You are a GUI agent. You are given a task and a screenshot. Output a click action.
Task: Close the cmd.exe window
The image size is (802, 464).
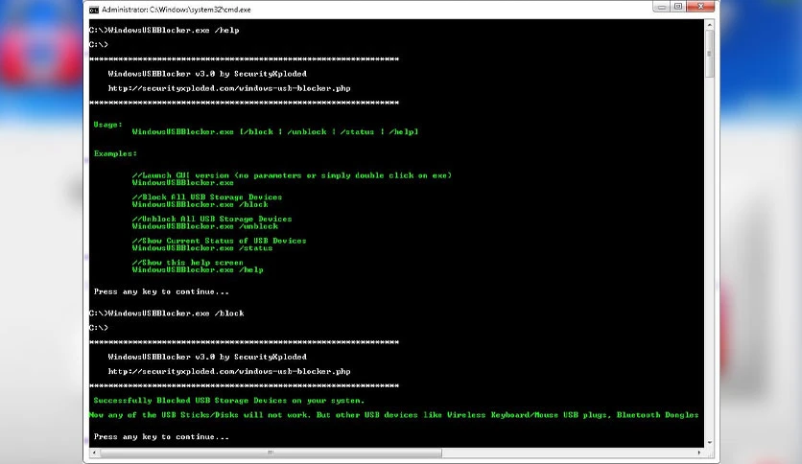pos(700,7)
